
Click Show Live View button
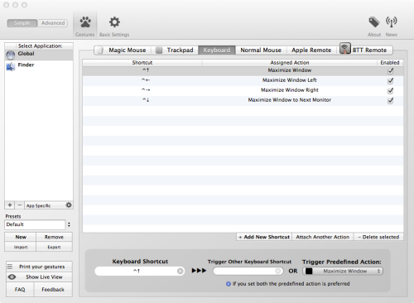click(39, 277)
